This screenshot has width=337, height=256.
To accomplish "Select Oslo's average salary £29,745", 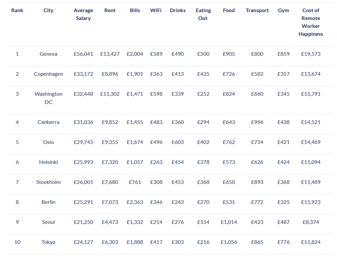I will [x=83, y=142].
